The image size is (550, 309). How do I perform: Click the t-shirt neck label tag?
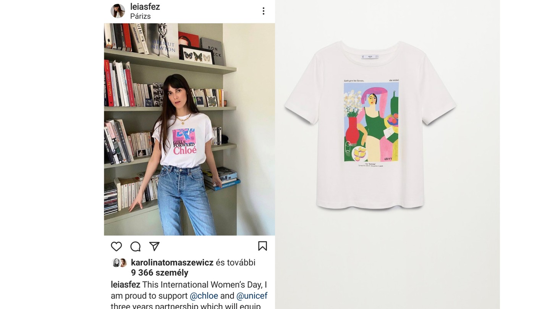pyautogui.click(x=369, y=56)
